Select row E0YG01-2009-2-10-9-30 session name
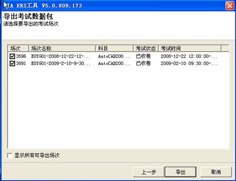The height and width of the screenshot is (181, 236). tap(61, 63)
